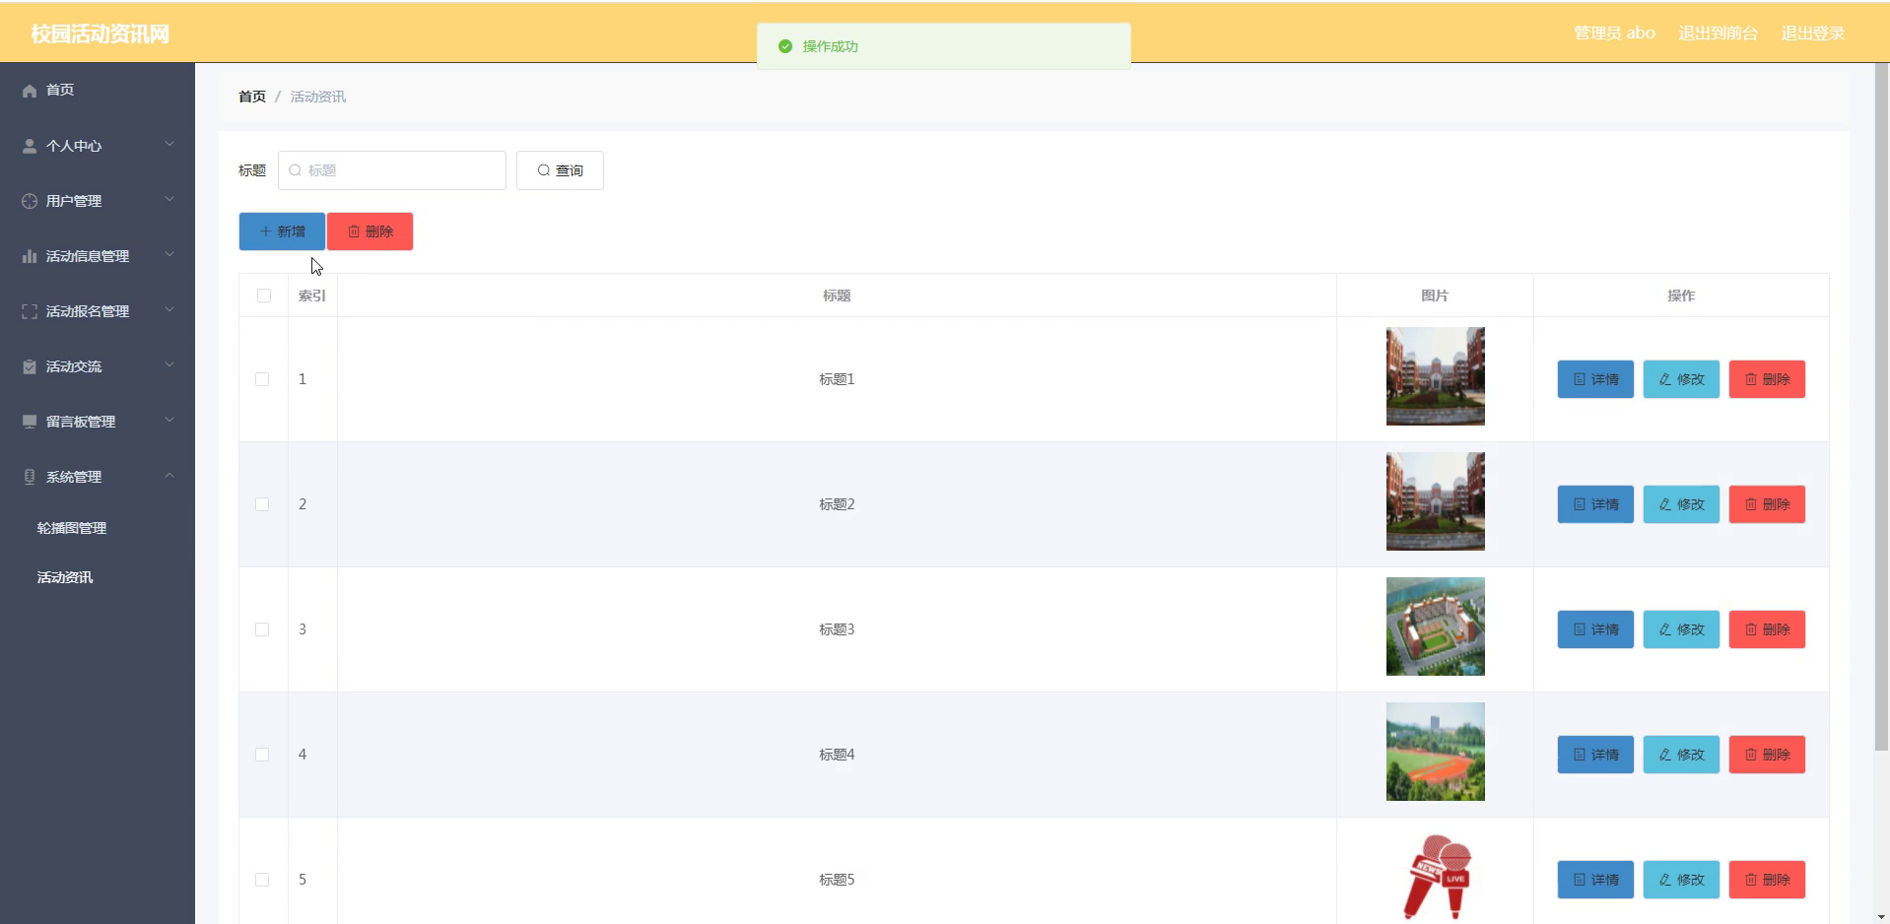Image resolution: width=1890 pixels, height=924 pixels.
Task: View 详情 for 标题5
Action: [x=1595, y=880]
